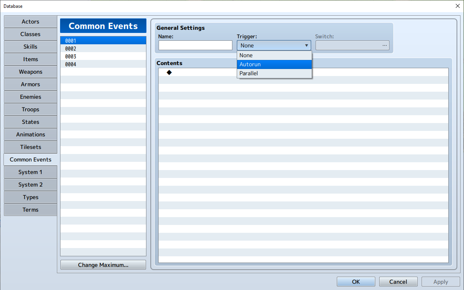Open the Troops tab

coord(31,109)
